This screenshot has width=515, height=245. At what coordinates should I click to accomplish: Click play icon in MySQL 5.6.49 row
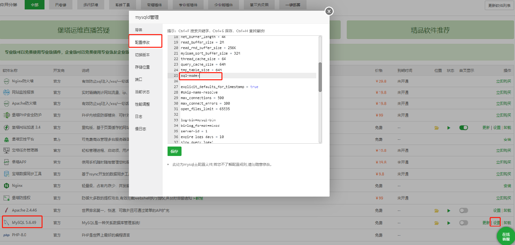[449, 223]
